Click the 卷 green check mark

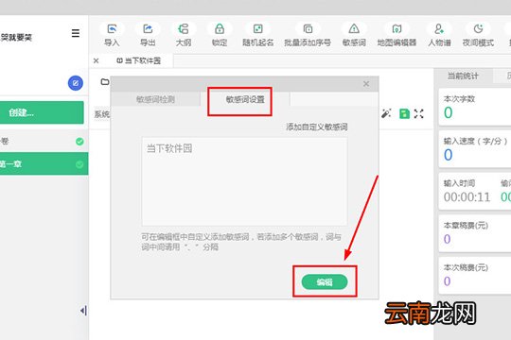[x=79, y=142]
